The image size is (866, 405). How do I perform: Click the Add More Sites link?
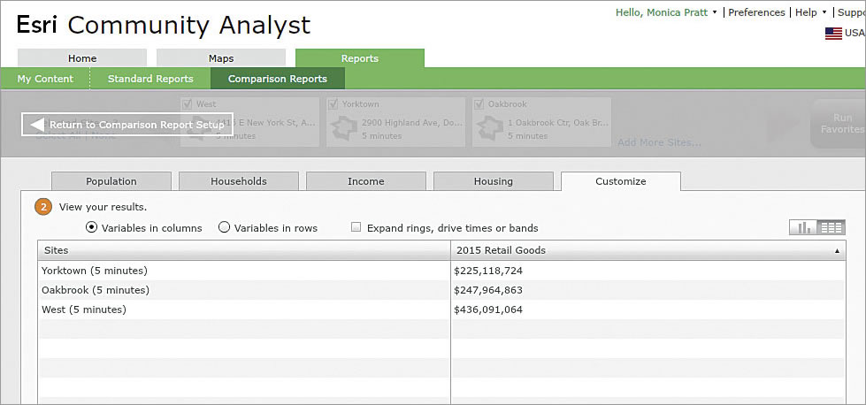pyautogui.click(x=659, y=142)
